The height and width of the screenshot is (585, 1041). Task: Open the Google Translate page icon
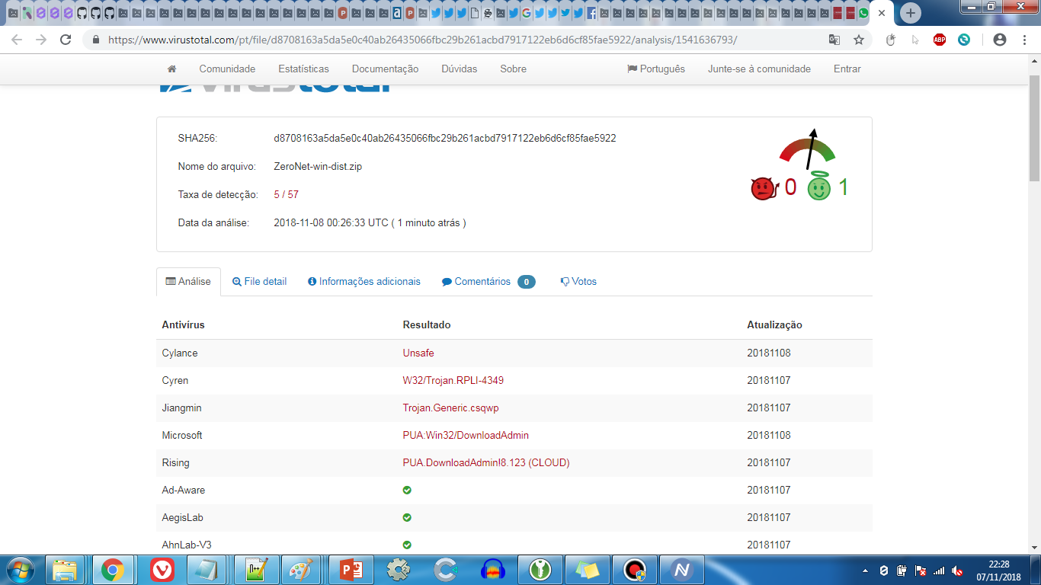click(834, 40)
